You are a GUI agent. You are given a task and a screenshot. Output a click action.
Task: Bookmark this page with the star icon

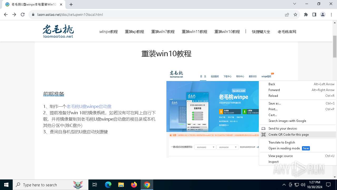[x=295, y=15]
